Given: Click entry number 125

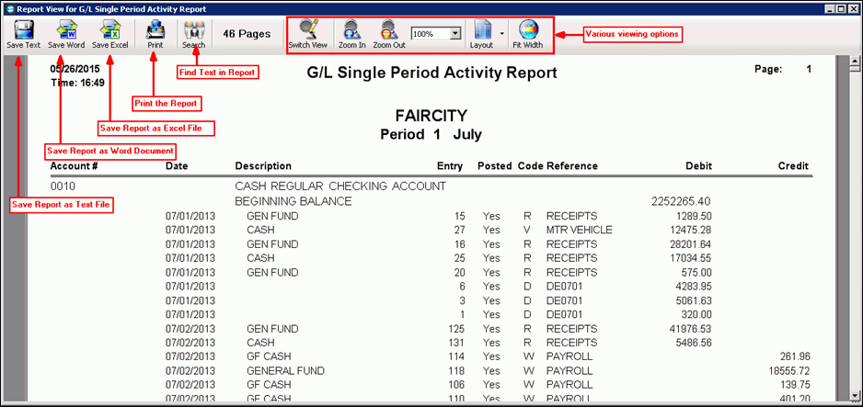Looking at the screenshot, I should (456, 329).
